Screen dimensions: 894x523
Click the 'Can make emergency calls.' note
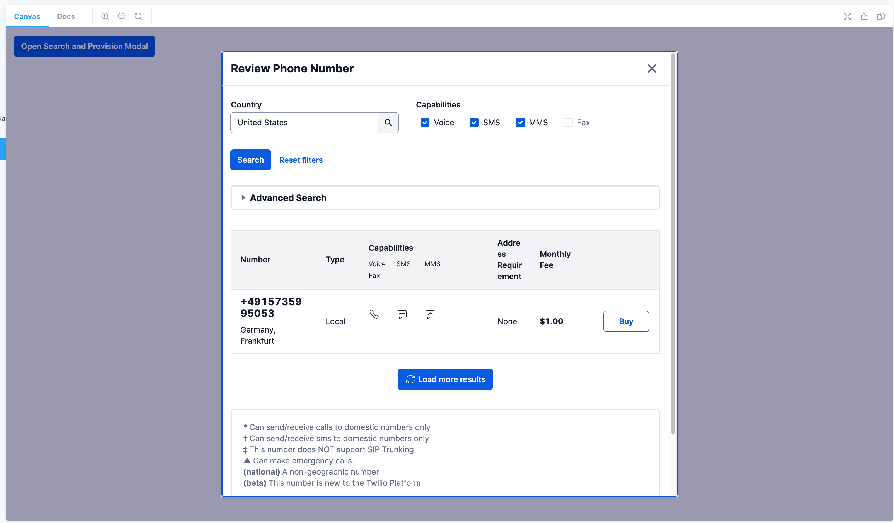pos(299,461)
